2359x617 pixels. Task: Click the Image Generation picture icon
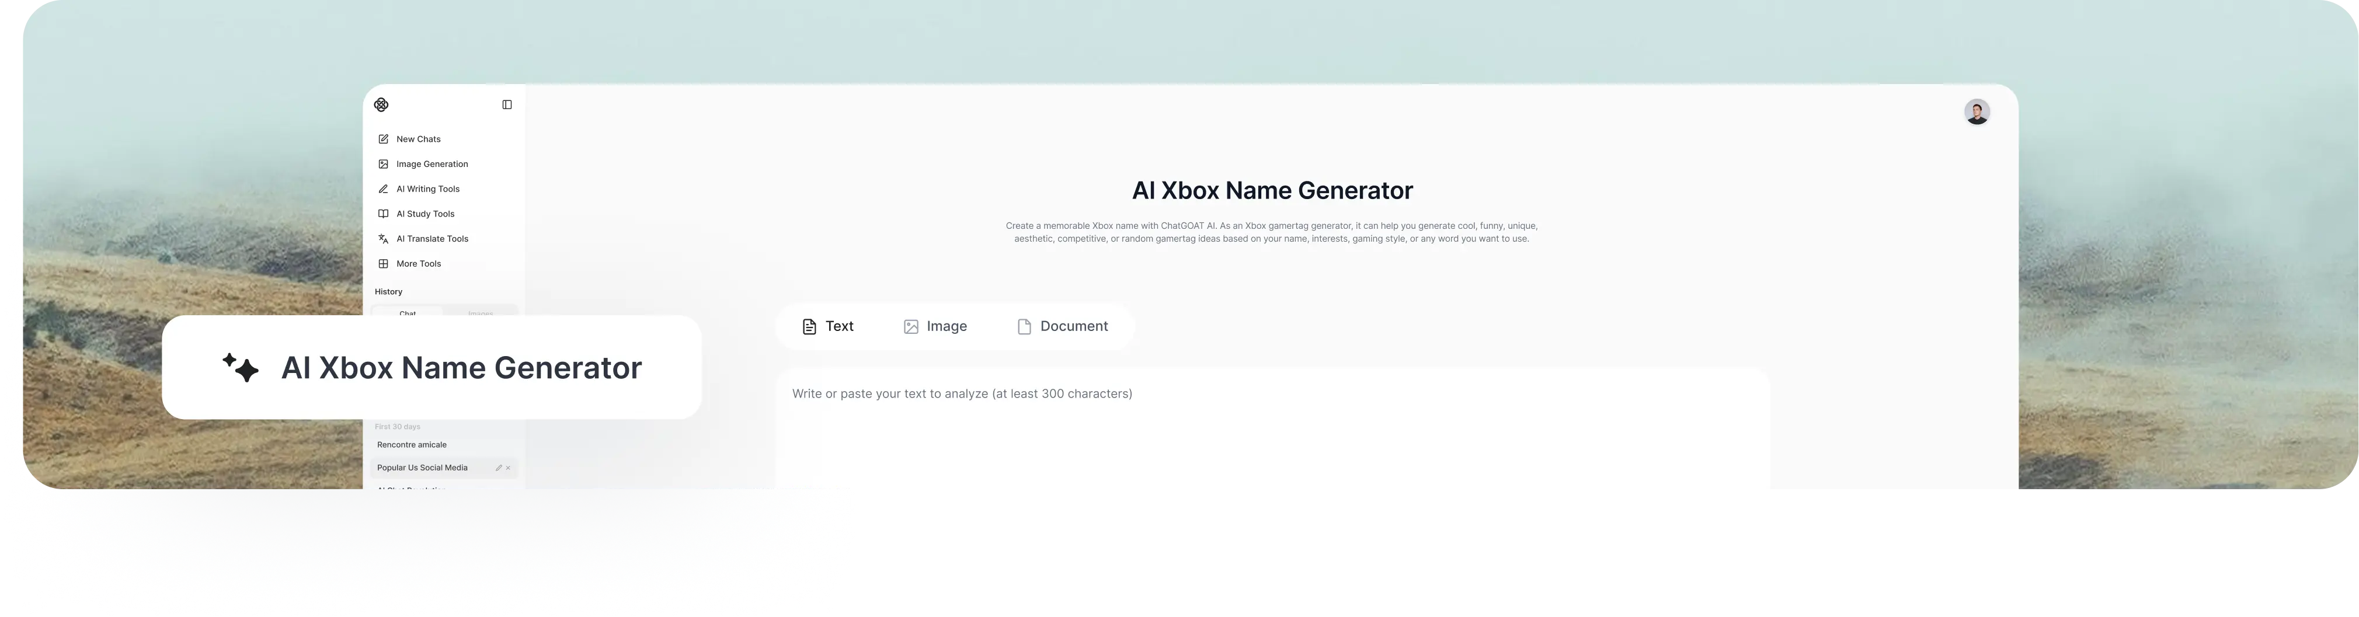tap(383, 164)
